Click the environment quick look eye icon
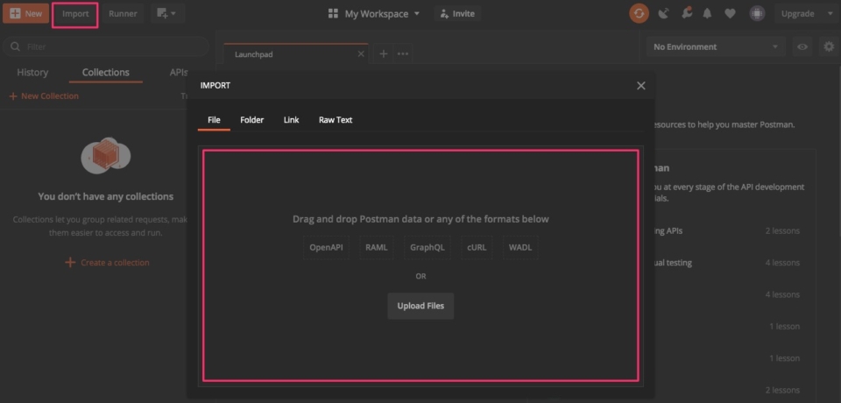 [802, 46]
